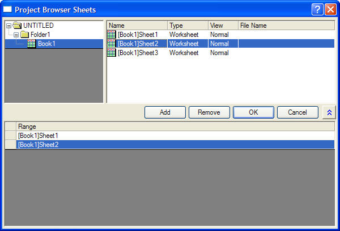The image size is (340, 231).
Task: Click the Book1 workbook icon in tree
Action: (32, 44)
